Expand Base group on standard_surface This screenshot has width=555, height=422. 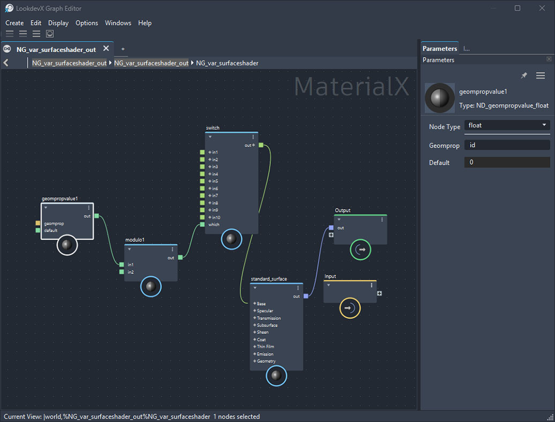[x=255, y=303]
